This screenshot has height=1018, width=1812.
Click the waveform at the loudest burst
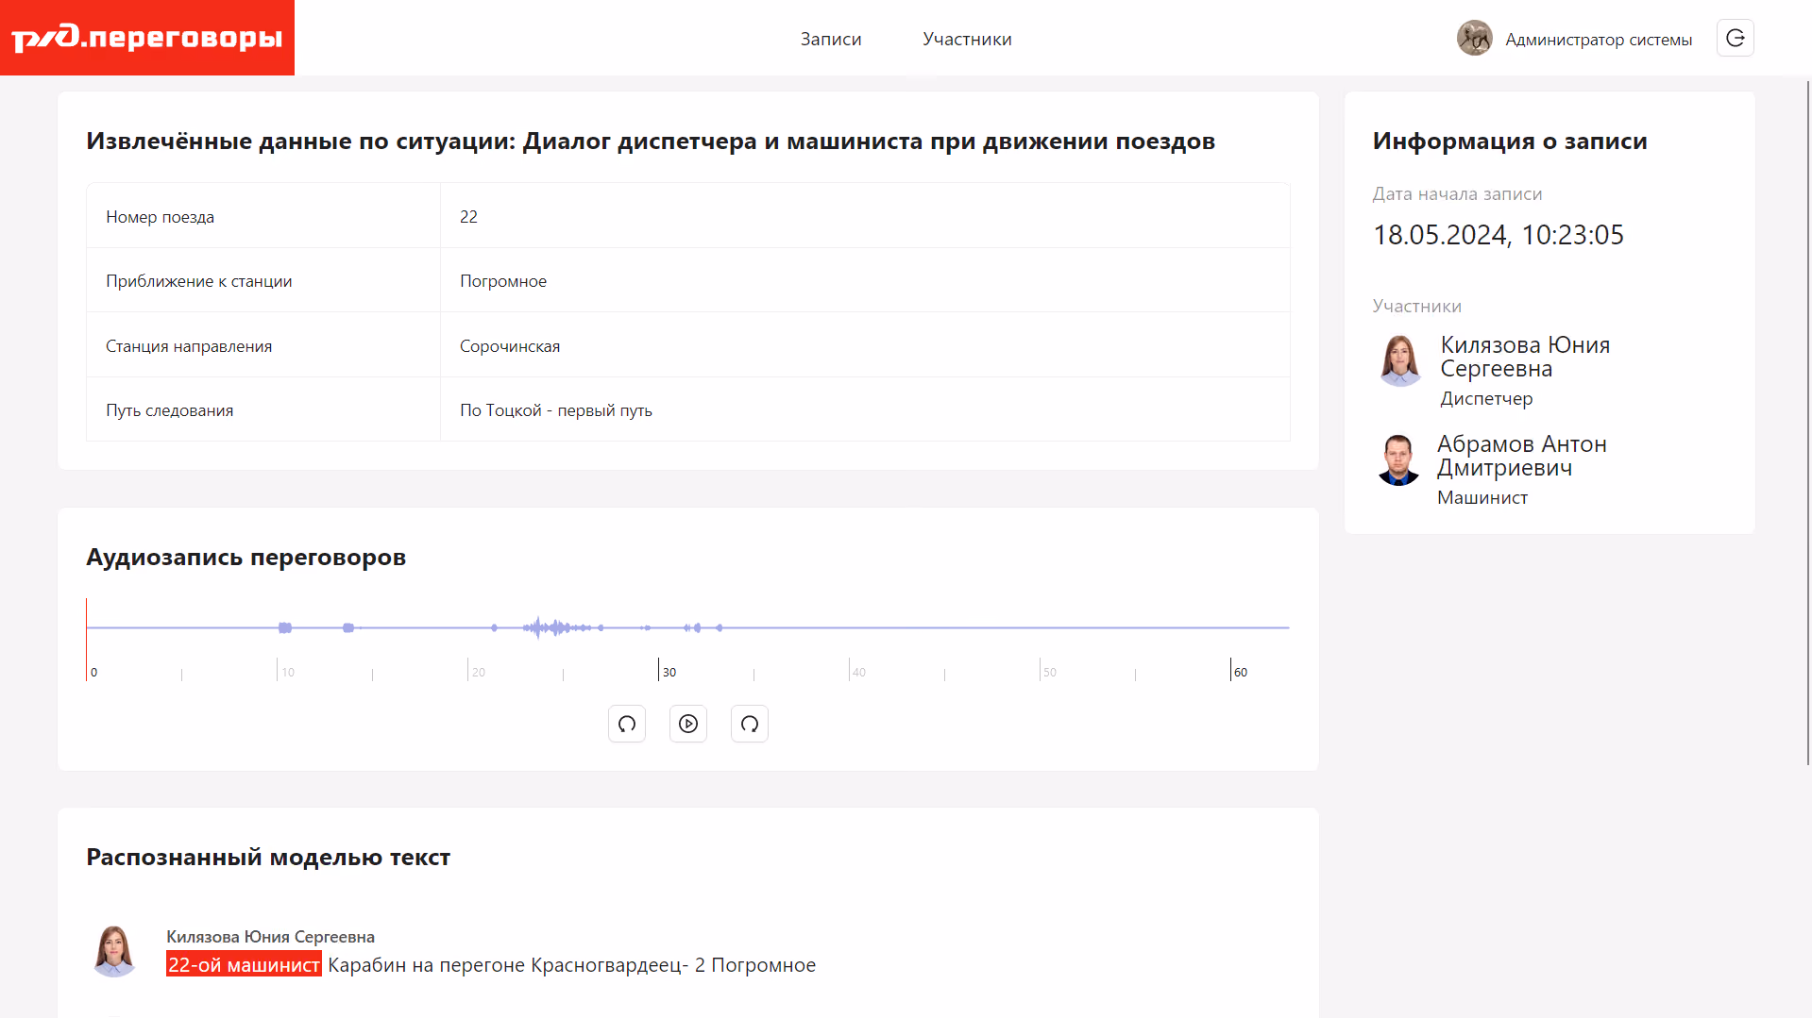coord(538,627)
